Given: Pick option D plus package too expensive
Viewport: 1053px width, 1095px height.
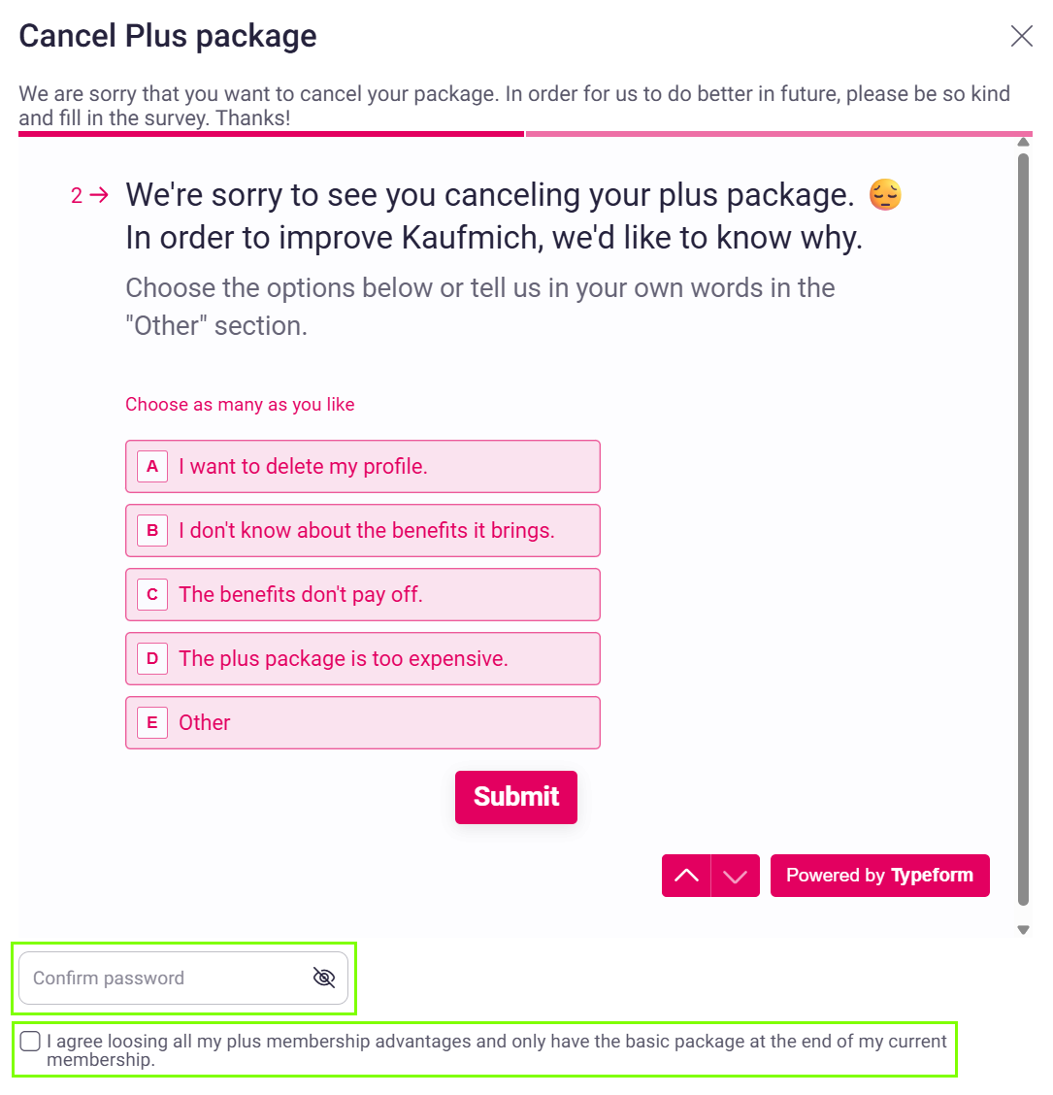Looking at the screenshot, I should (362, 658).
